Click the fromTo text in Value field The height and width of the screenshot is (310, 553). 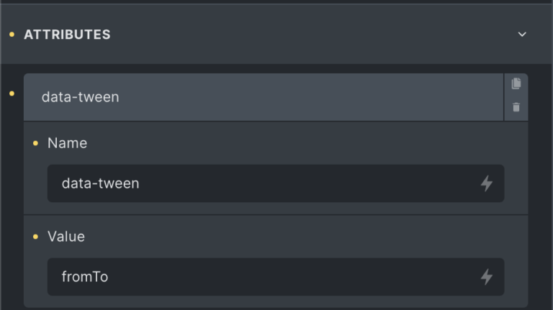[x=85, y=277]
